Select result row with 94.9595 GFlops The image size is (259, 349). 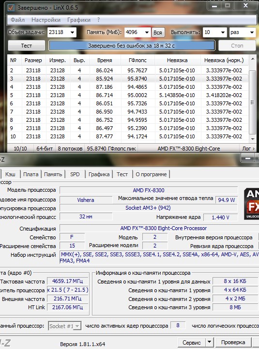[x=128, y=120]
